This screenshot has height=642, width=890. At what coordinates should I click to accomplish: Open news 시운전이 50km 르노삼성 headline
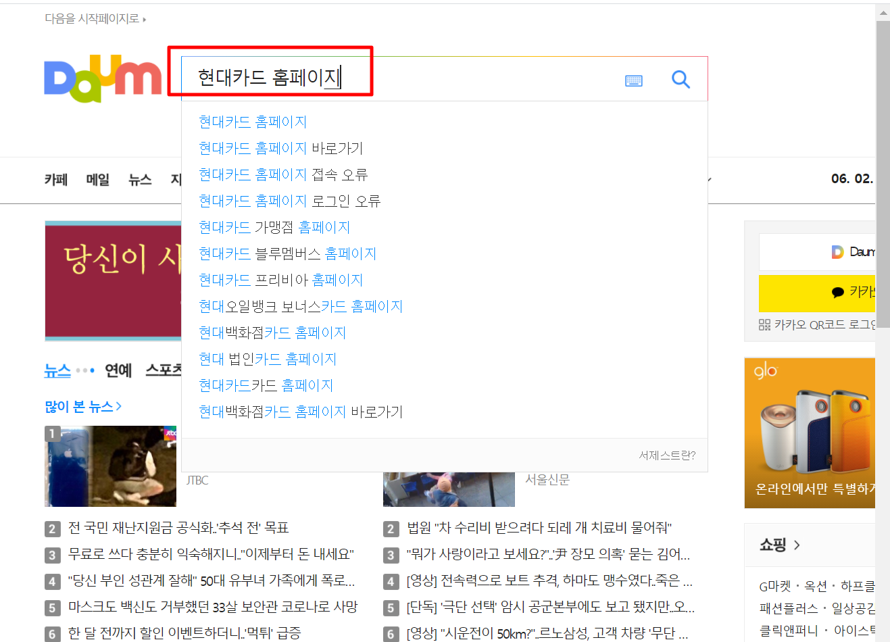click(548, 633)
